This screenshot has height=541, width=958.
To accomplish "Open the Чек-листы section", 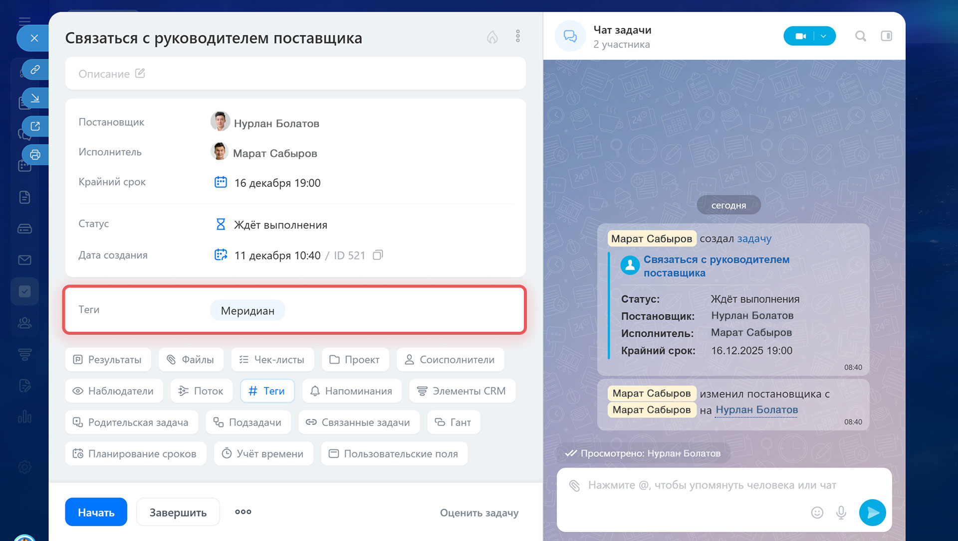I will coord(272,360).
